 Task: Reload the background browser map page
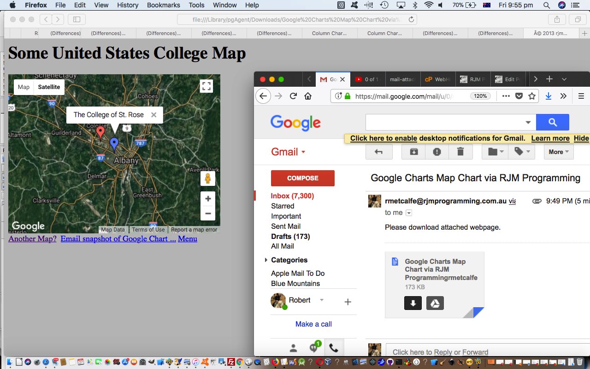(x=412, y=19)
